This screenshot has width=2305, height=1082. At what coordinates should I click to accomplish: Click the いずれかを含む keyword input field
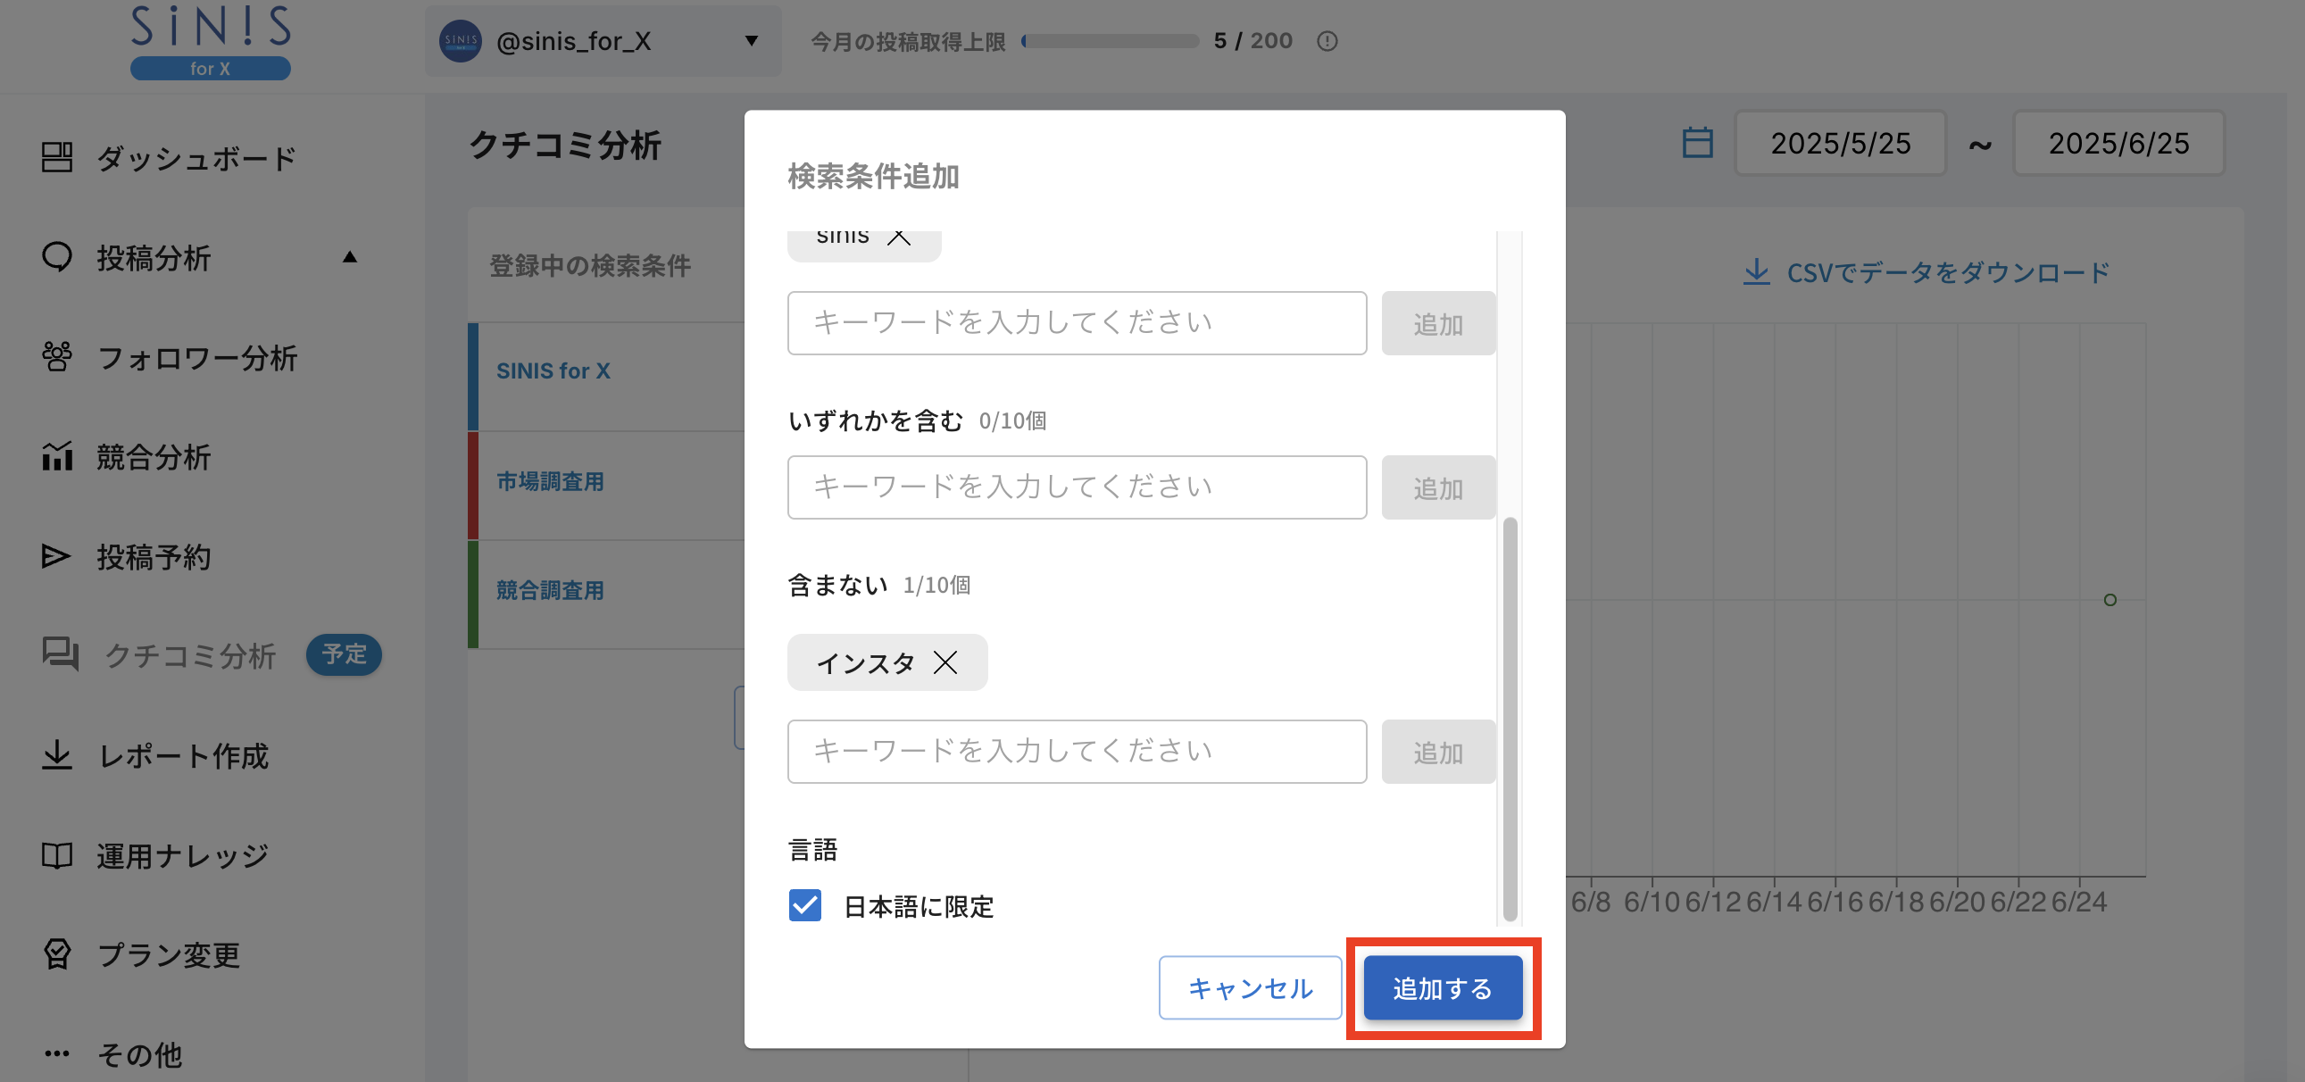pyautogui.click(x=1077, y=487)
